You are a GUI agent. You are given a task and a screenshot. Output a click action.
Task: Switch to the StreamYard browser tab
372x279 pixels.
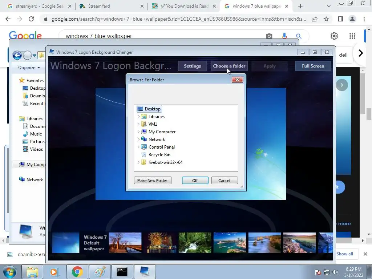tap(112, 6)
